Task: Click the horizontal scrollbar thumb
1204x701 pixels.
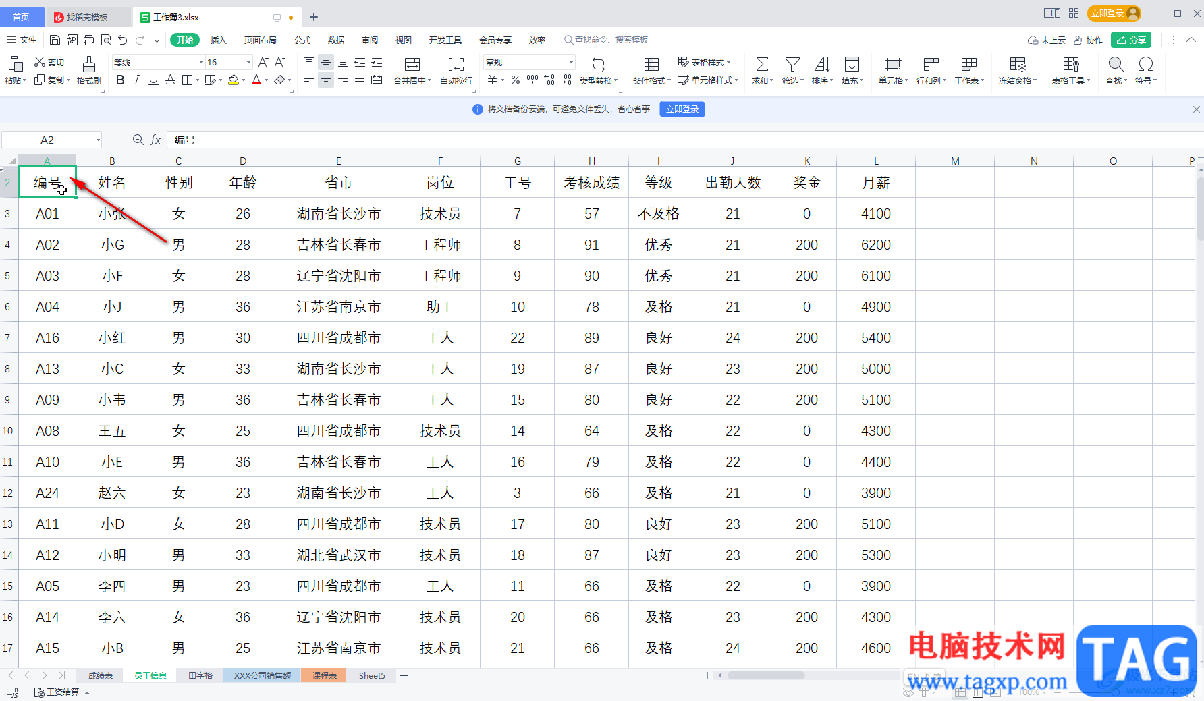Action: tap(765, 675)
